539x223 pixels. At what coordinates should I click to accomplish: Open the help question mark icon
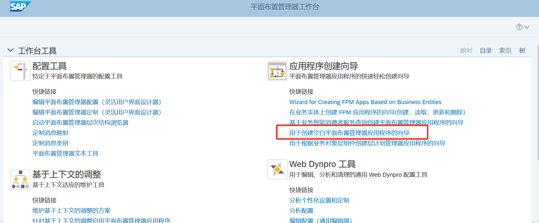tap(519, 27)
